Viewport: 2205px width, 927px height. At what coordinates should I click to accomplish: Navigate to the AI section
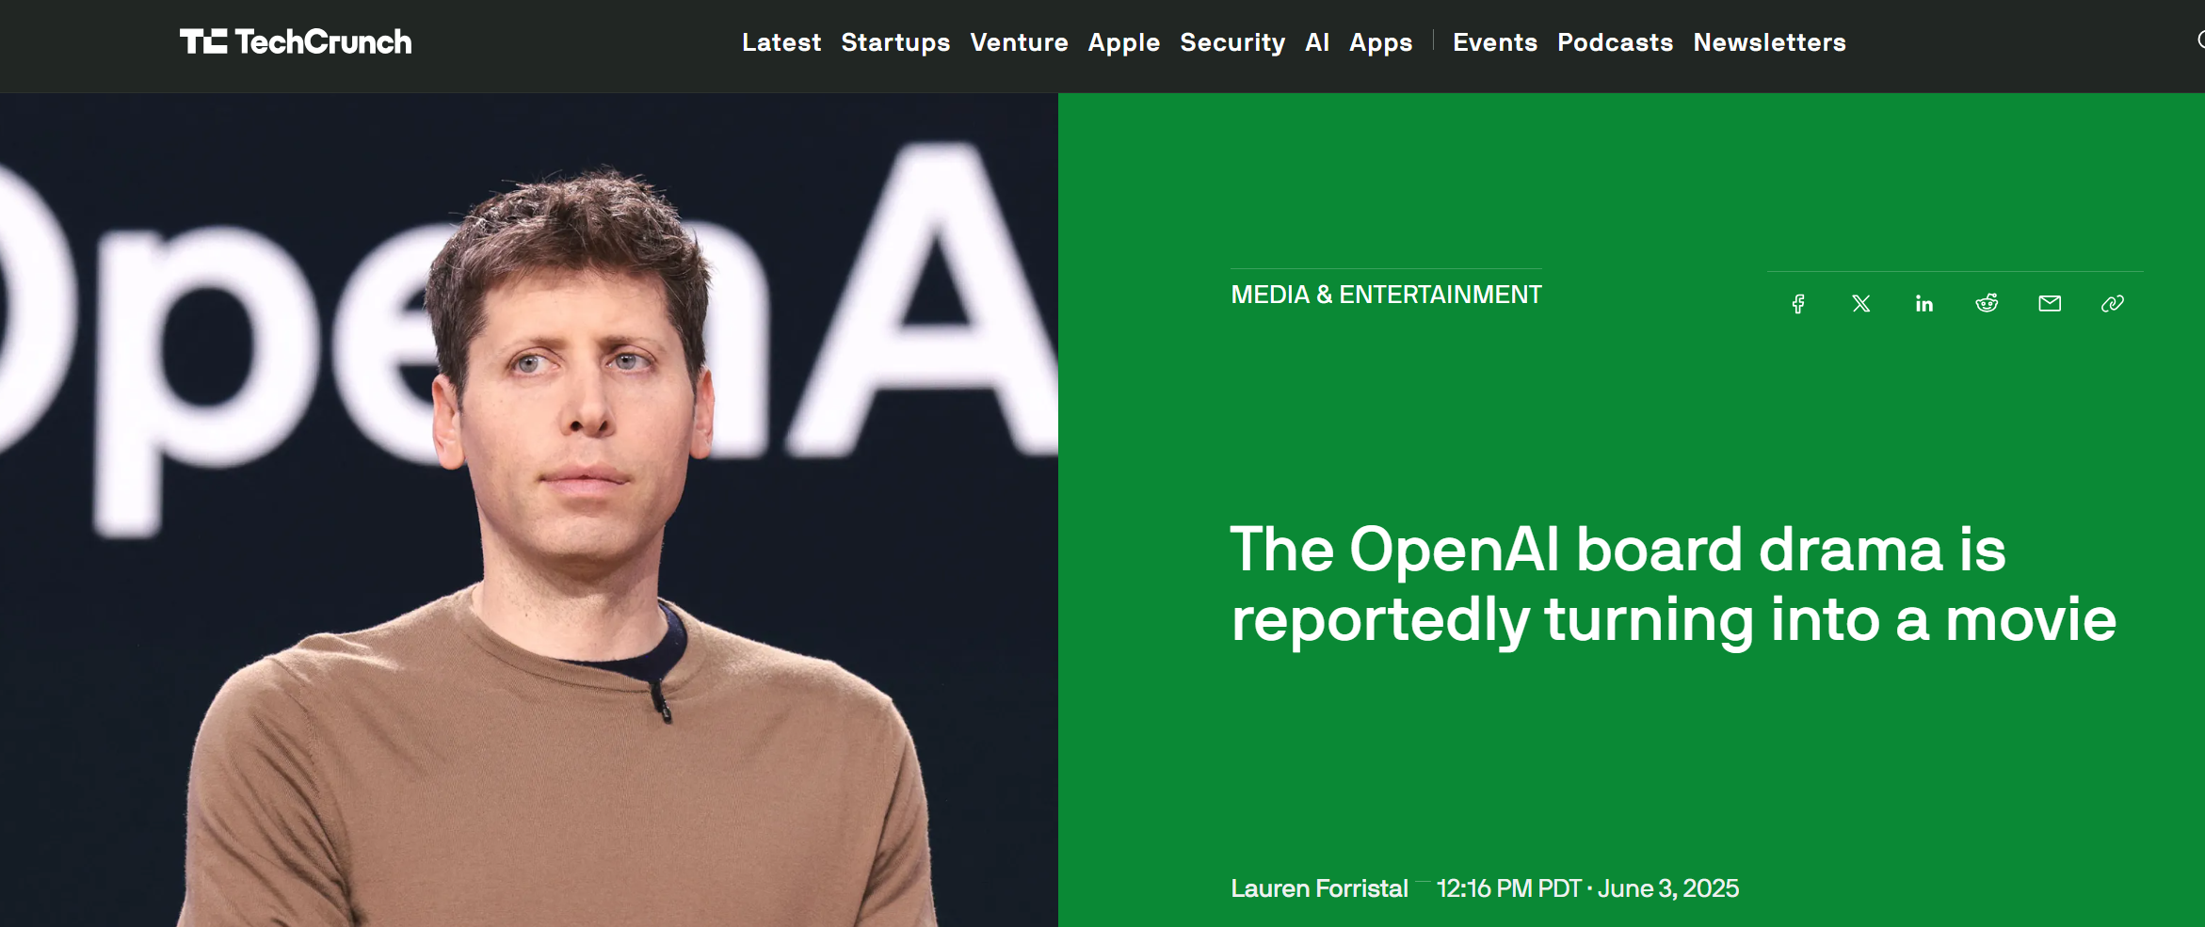tap(1317, 42)
